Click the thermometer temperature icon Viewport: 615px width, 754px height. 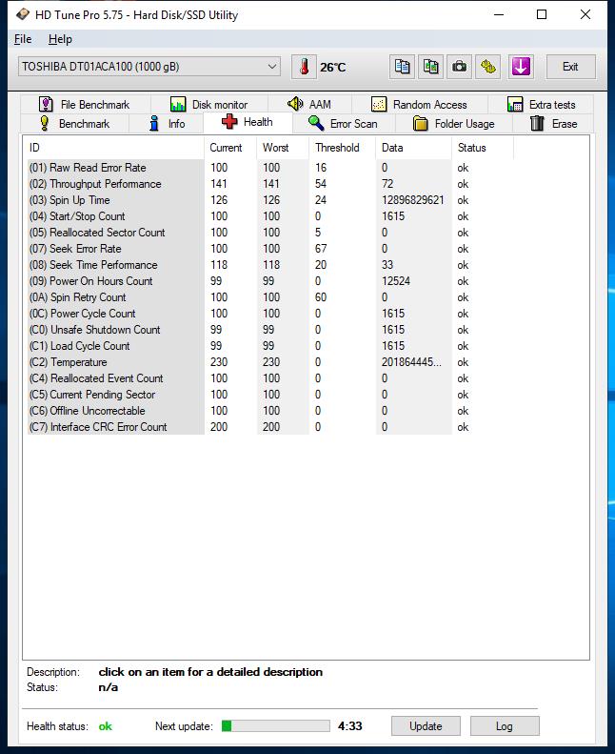click(304, 67)
